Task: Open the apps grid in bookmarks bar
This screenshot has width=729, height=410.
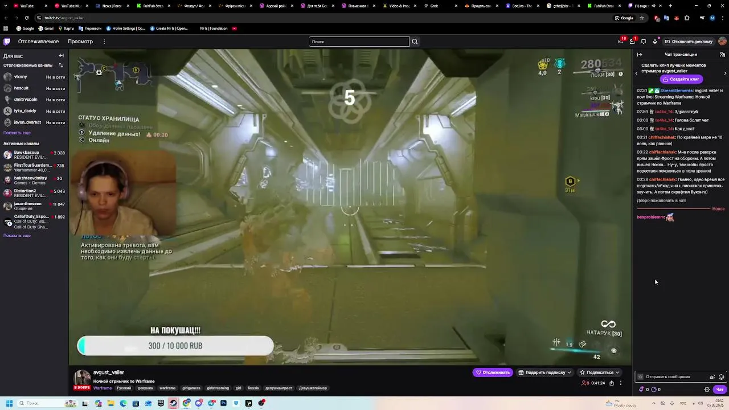Action: coord(6,28)
